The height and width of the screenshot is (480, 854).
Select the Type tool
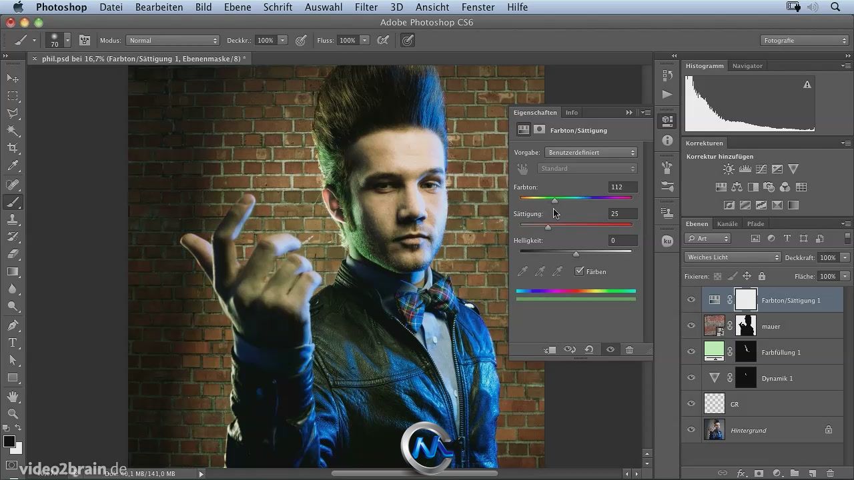pos(13,342)
